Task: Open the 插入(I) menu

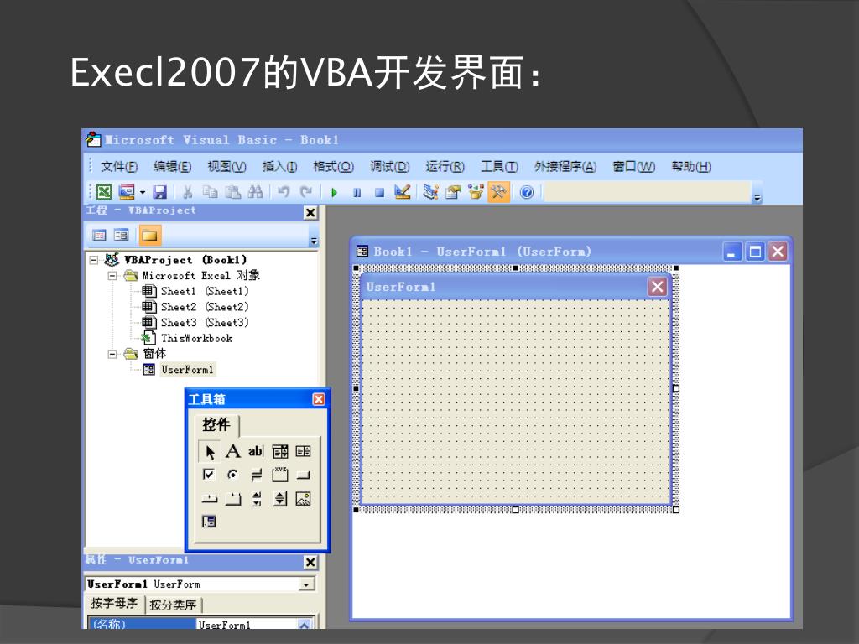Action: pos(279,166)
